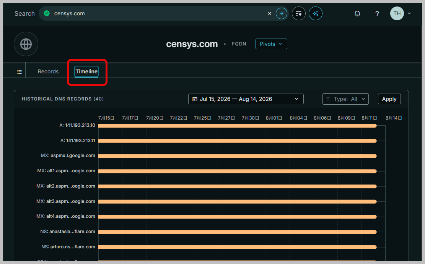425x264 pixels.
Task: Click the A: 141.193.213.10 timeline bar
Action: tap(238, 126)
